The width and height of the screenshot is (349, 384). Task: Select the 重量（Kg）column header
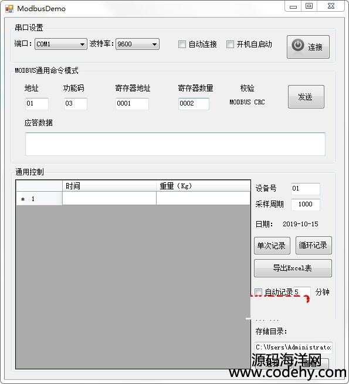tap(203, 186)
